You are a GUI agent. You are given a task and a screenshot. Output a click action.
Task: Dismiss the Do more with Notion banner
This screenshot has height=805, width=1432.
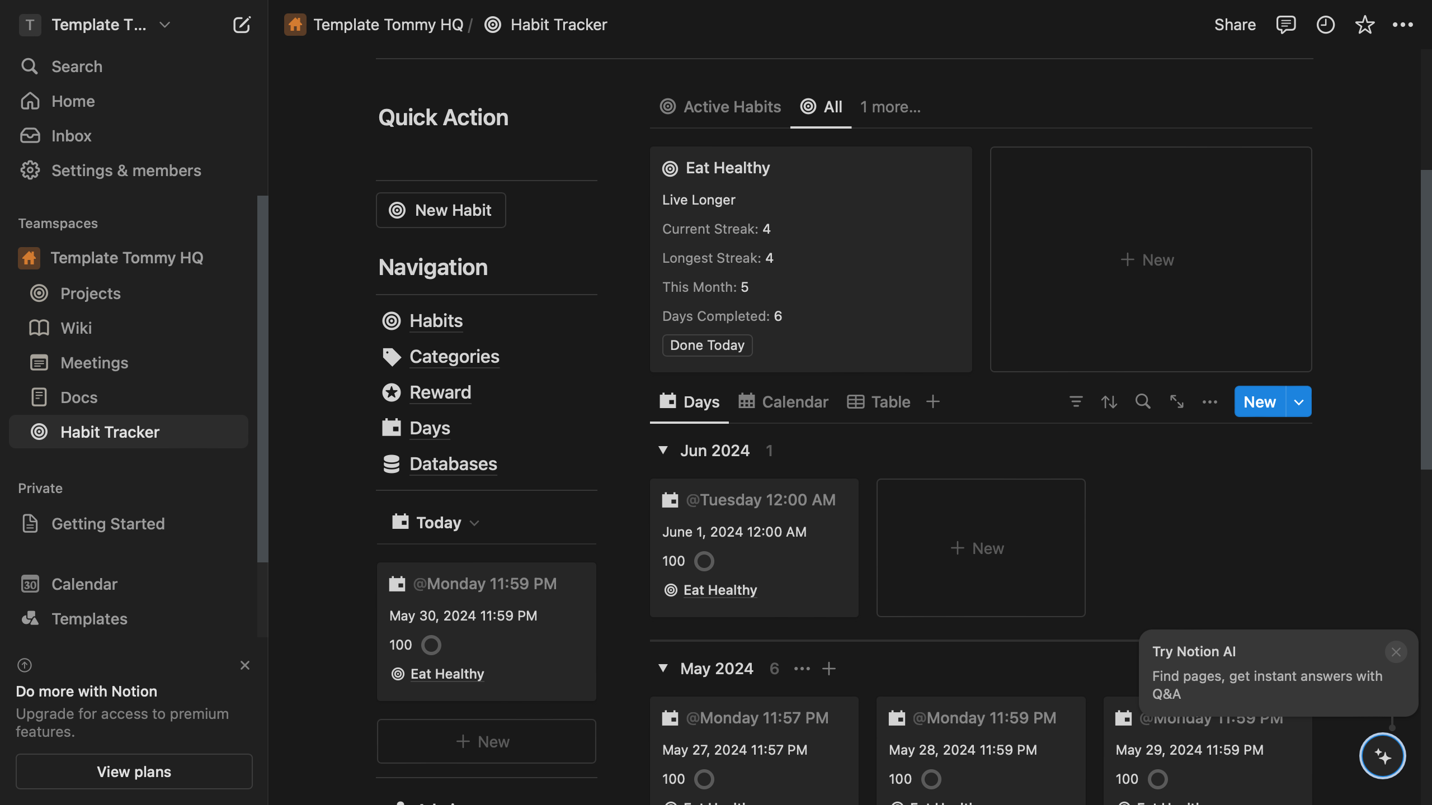pos(244,665)
